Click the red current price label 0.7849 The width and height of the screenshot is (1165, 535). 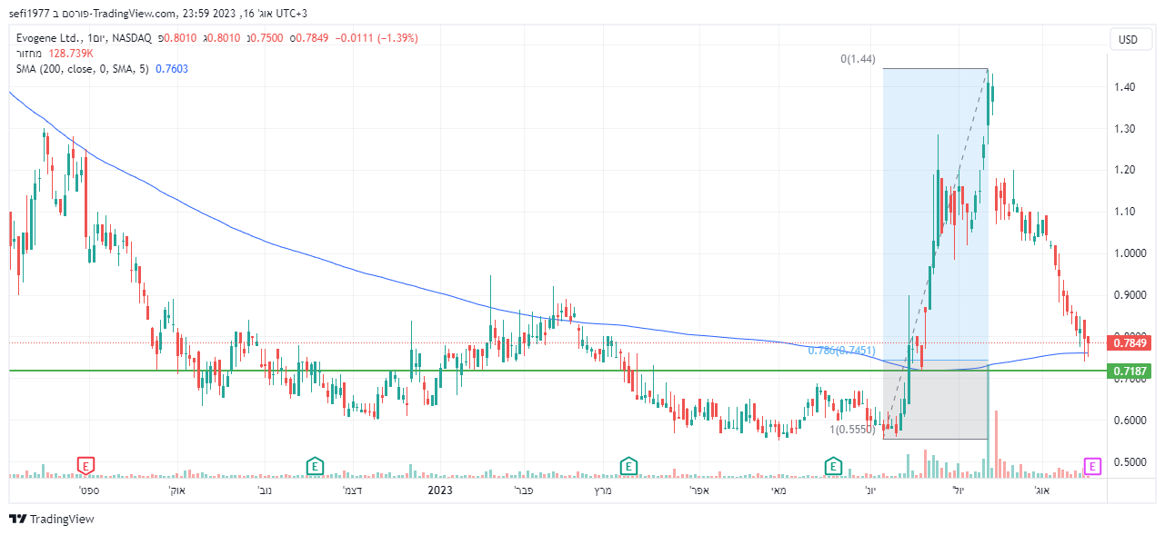pos(1129,342)
